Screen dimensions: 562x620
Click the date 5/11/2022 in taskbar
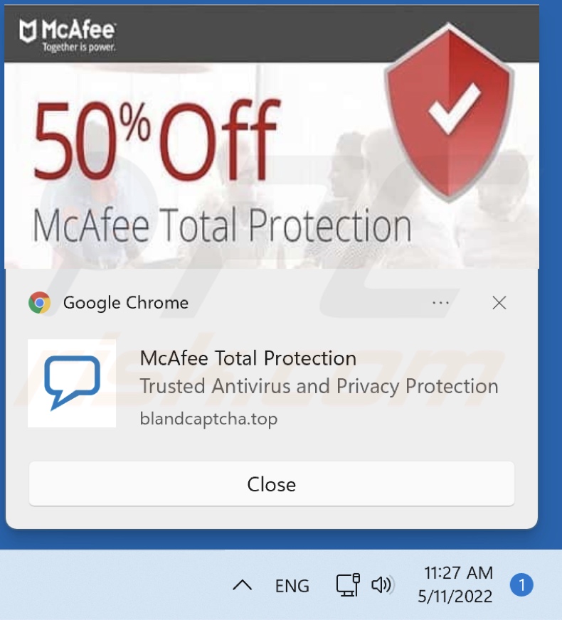coord(455,597)
